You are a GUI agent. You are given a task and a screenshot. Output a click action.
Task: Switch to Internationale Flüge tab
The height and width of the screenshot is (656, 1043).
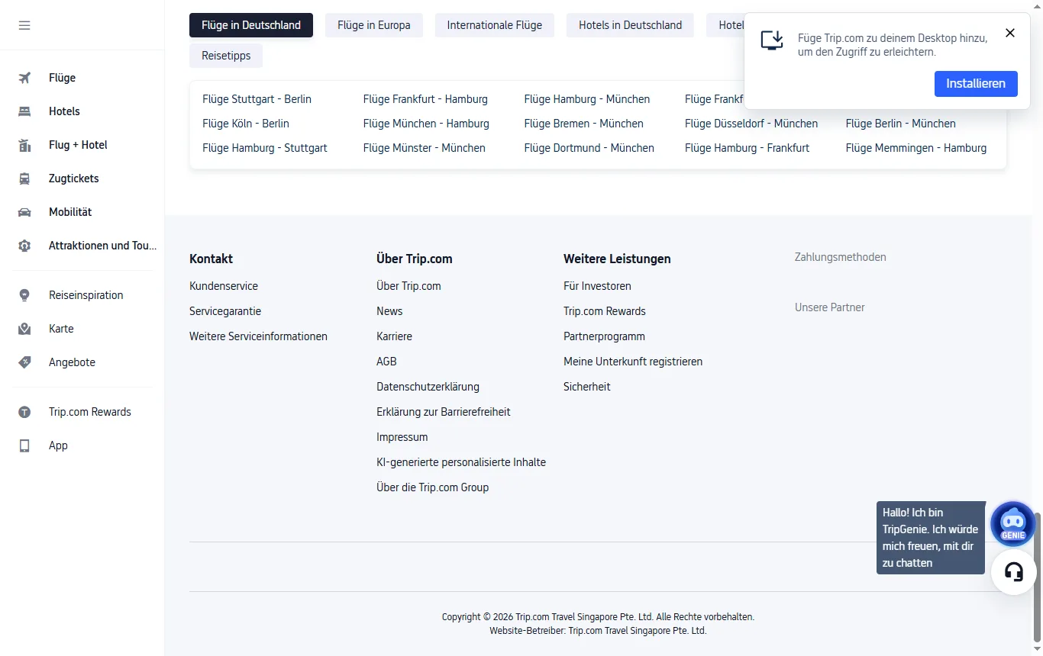click(495, 25)
